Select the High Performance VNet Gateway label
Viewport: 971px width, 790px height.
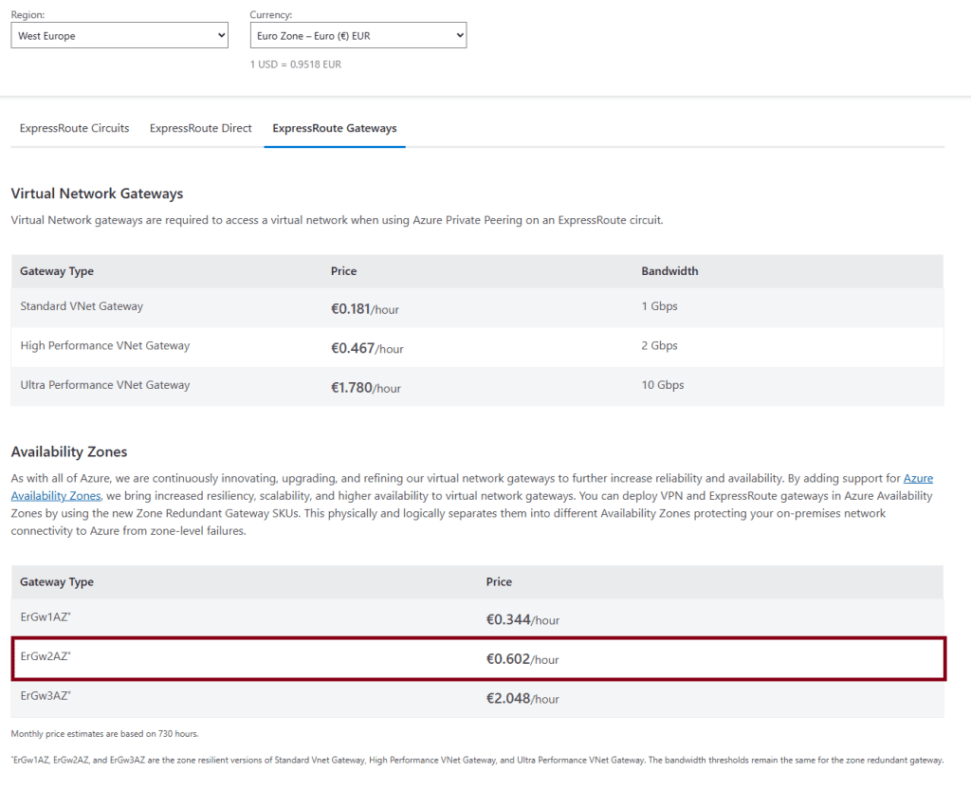click(x=104, y=346)
